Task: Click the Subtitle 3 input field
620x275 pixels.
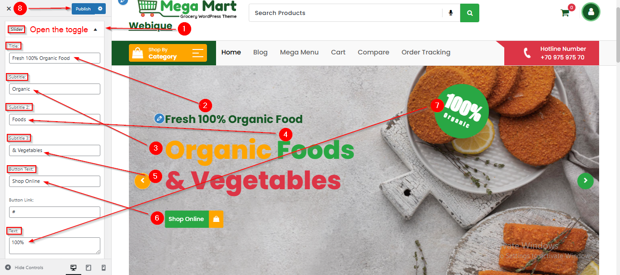Action: pos(54,150)
